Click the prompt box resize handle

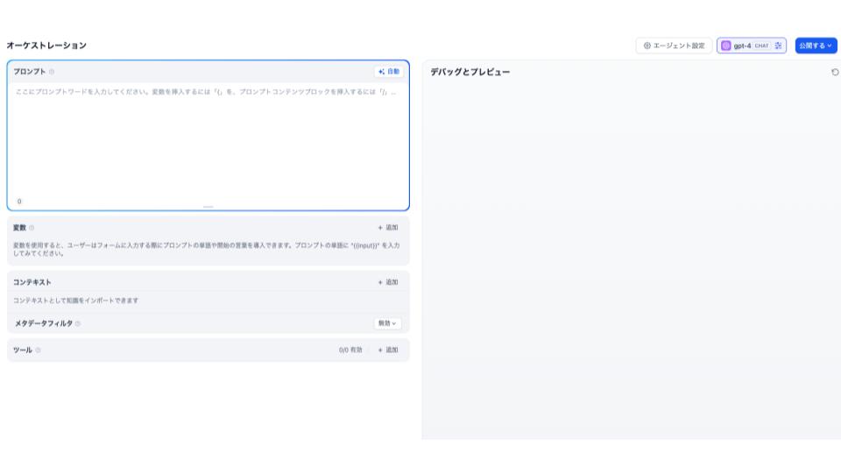click(x=208, y=207)
